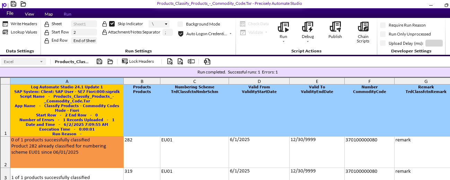Click cell with product number 319
Image resolution: width=450 pixels, height=180 pixels.
[x=142, y=174]
